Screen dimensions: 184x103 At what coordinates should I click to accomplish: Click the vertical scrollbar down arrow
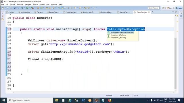pos(175,90)
